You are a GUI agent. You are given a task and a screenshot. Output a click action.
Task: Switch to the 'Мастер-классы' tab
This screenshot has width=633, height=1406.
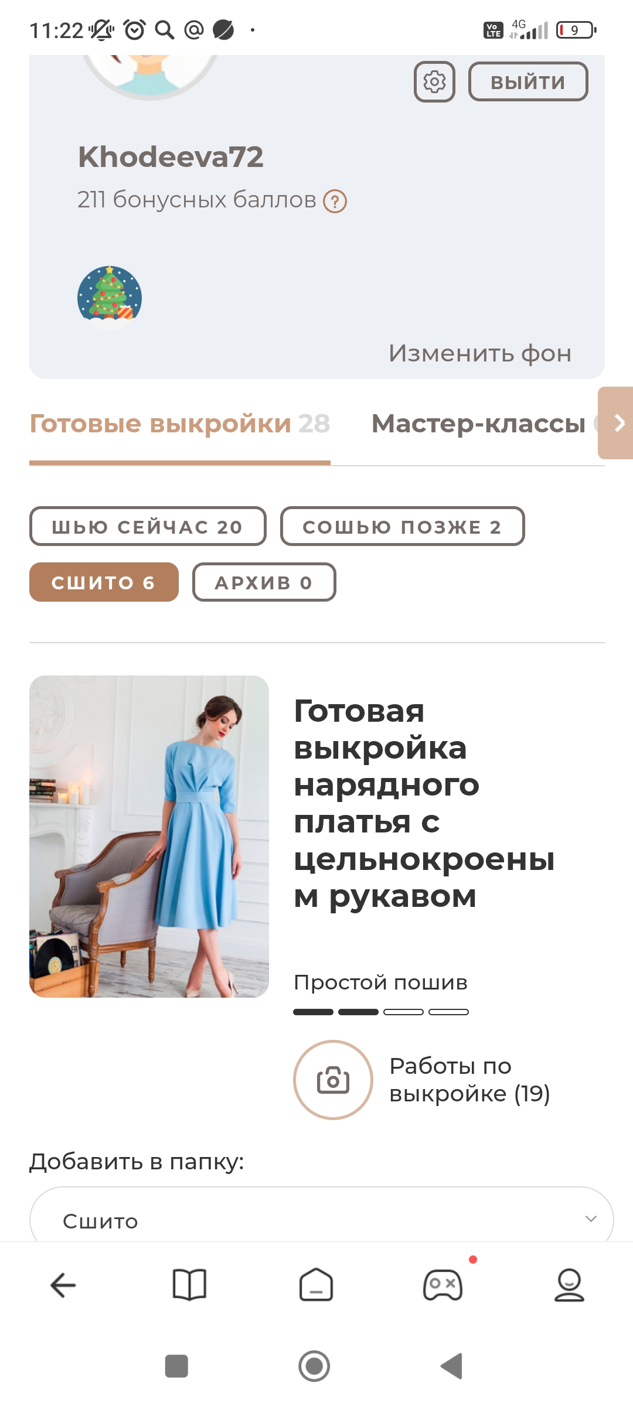(478, 424)
